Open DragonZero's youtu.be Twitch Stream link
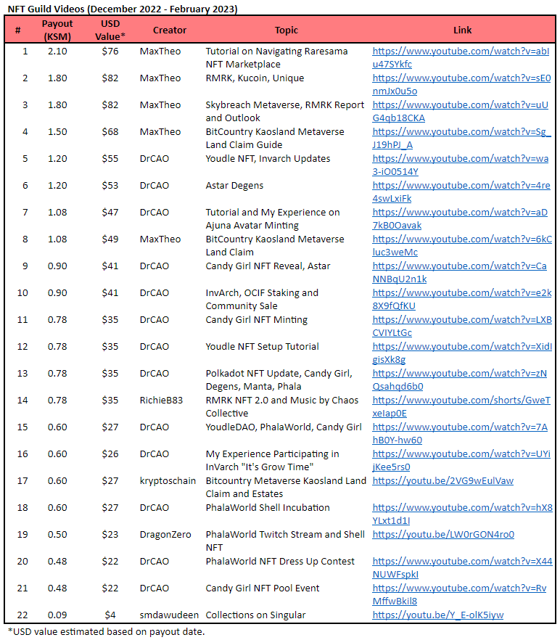The height and width of the screenshot is (640, 560). tap(443, 535)
